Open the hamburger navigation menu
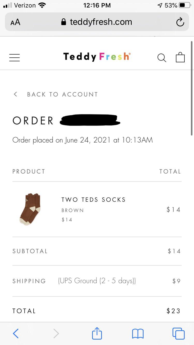Screen dimensions: 194x345 pyautogui.click(x=14, y=57)
